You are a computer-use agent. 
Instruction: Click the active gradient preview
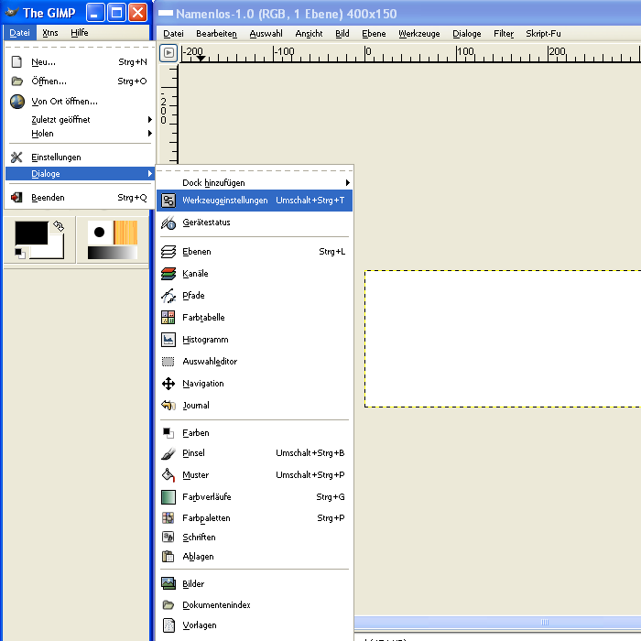[x=112, y=253]
